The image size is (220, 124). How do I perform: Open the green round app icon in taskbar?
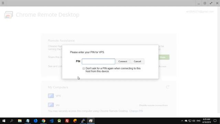59,121
